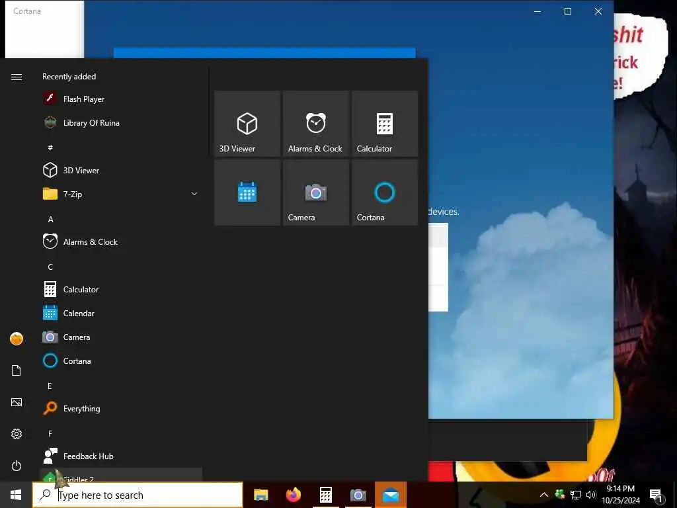Open Feedback Hub from app list

click(121, 456)
